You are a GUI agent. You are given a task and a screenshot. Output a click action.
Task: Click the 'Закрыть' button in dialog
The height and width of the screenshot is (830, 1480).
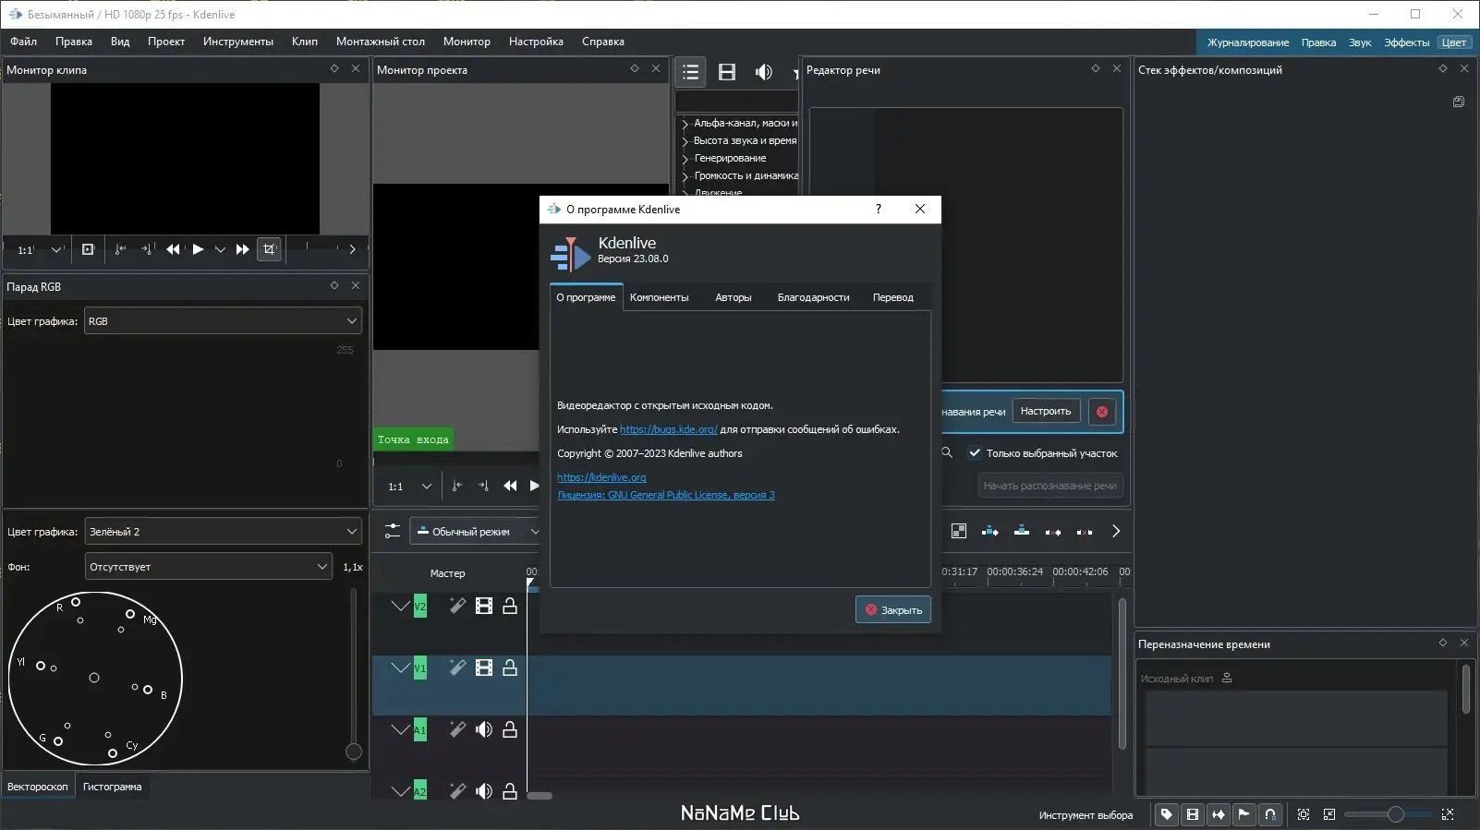(x=892, y=609)
